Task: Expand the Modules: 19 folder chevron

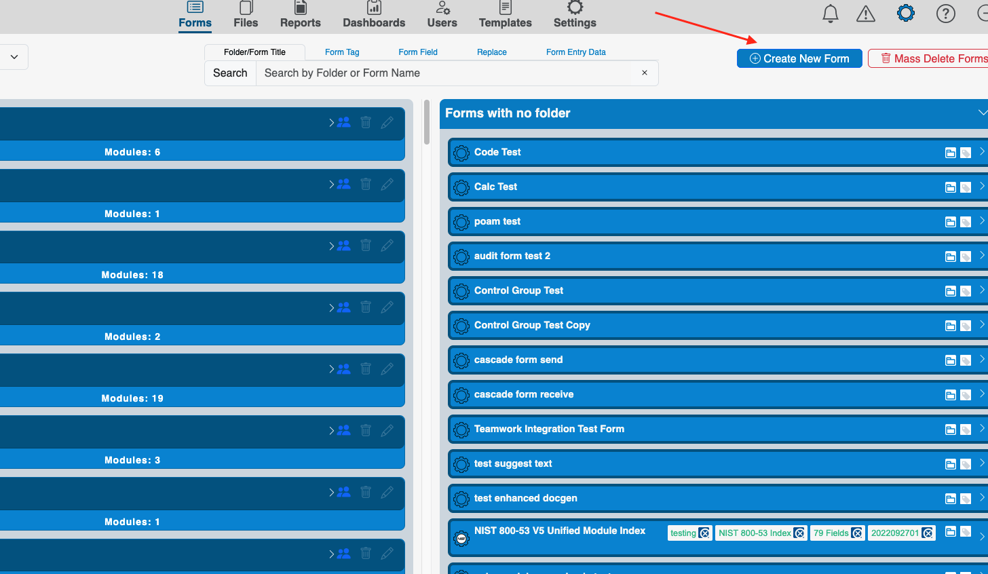Action: pyautogui.click(x=331, y=369)
